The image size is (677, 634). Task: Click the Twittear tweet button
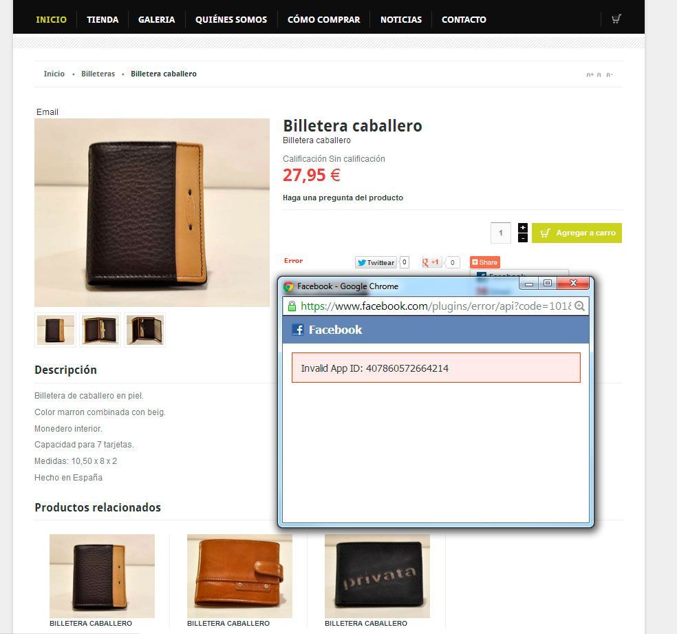[376, 262]
